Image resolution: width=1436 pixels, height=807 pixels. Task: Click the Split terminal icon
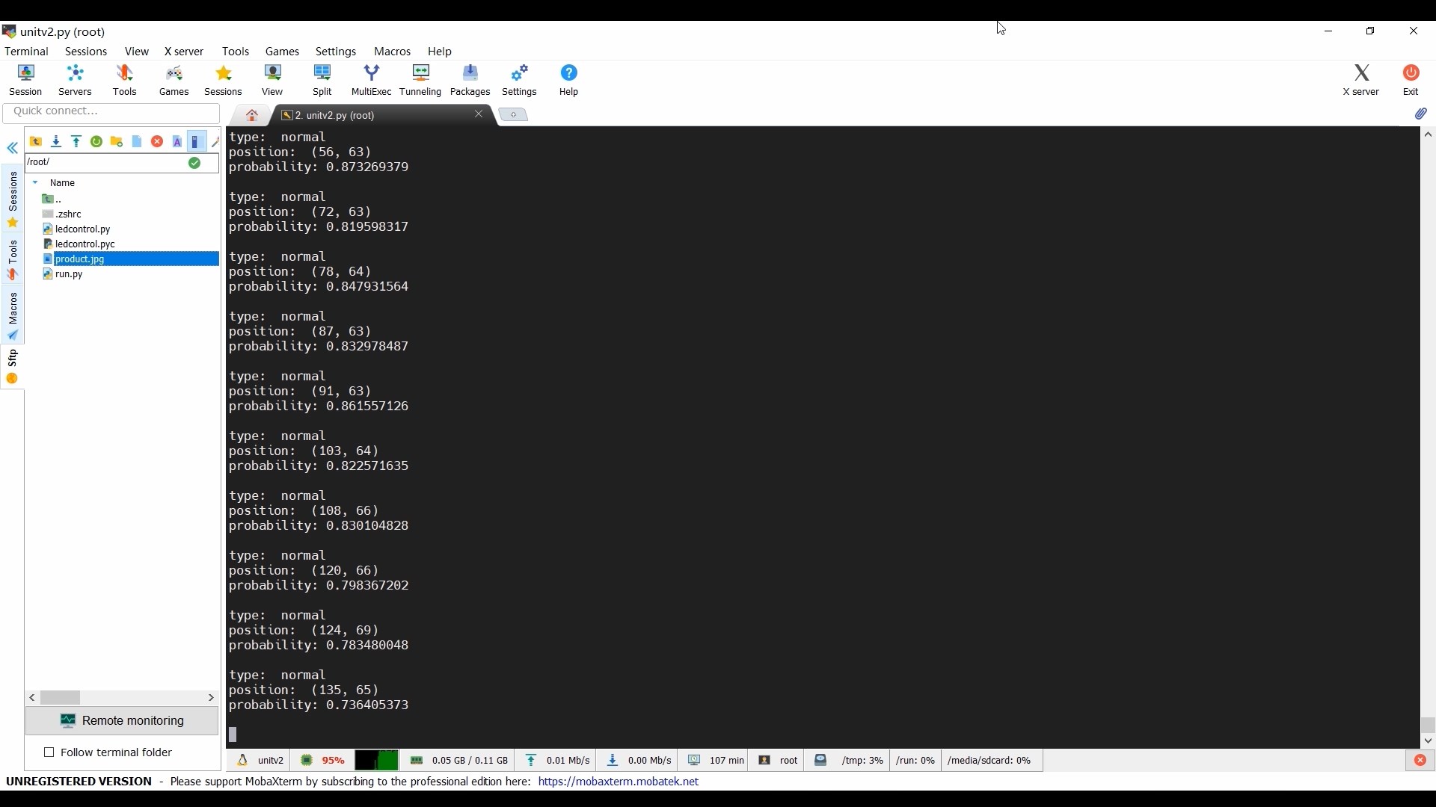click(322, 78)
